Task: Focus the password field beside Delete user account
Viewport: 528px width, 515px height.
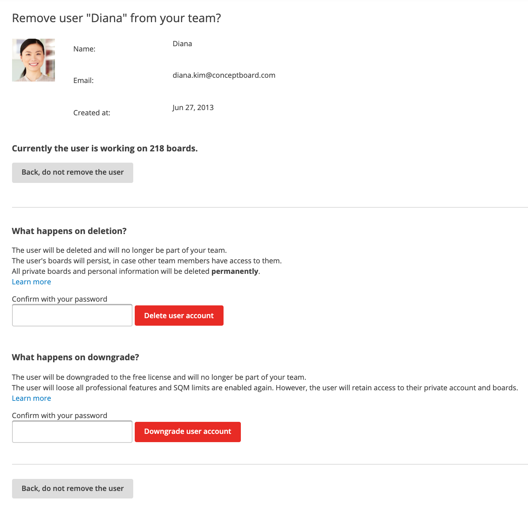Action: pos(72,316)
